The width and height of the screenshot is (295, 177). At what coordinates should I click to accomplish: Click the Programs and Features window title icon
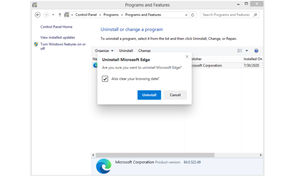click(x=34, y=5)
